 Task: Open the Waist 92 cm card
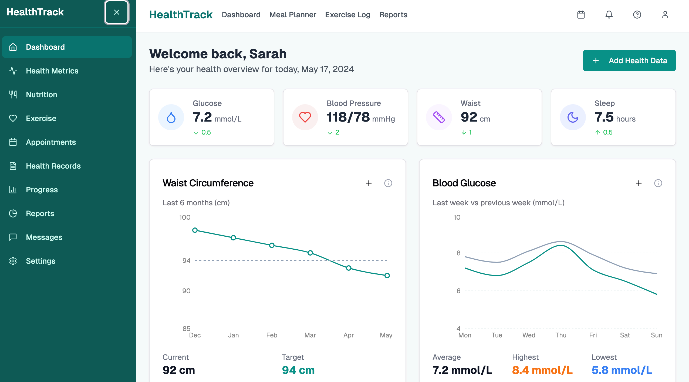pyautogui.click(x=479, y=117)
